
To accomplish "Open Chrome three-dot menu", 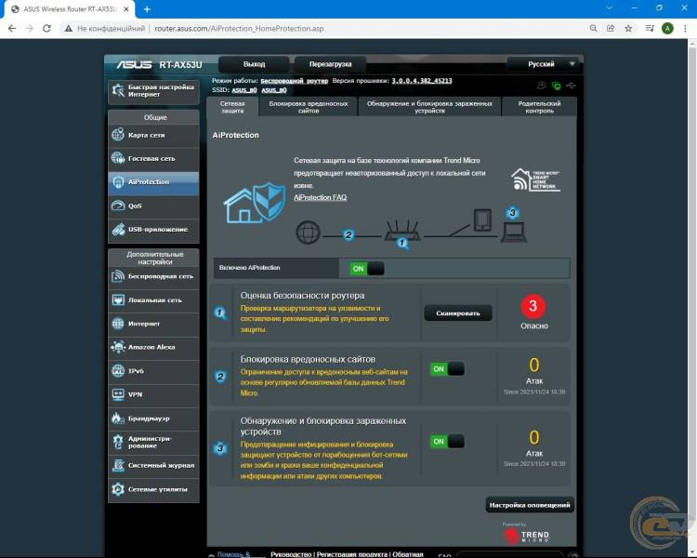I will point(685,29).
